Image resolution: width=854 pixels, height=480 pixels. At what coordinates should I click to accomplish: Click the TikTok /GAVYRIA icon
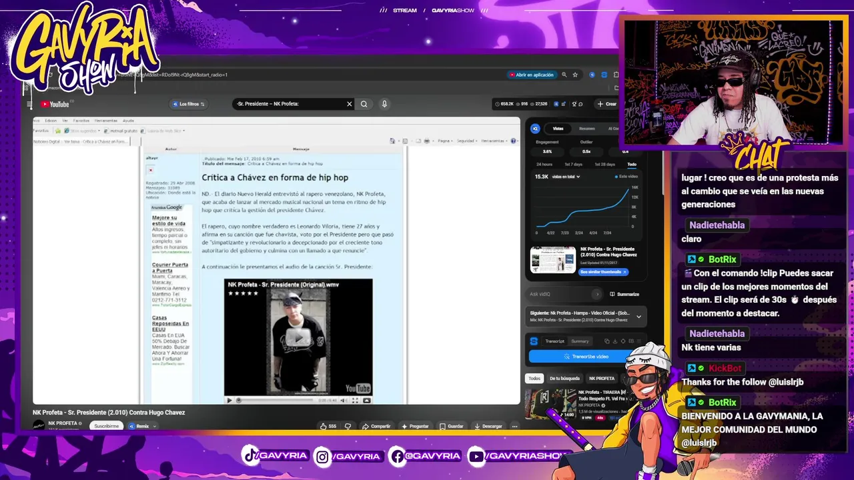click(250, 456)
